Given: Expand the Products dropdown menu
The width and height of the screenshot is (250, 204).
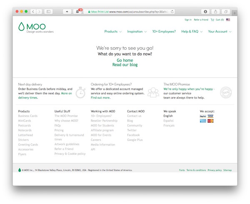Looking at the screenshot, I should point(113,31).
